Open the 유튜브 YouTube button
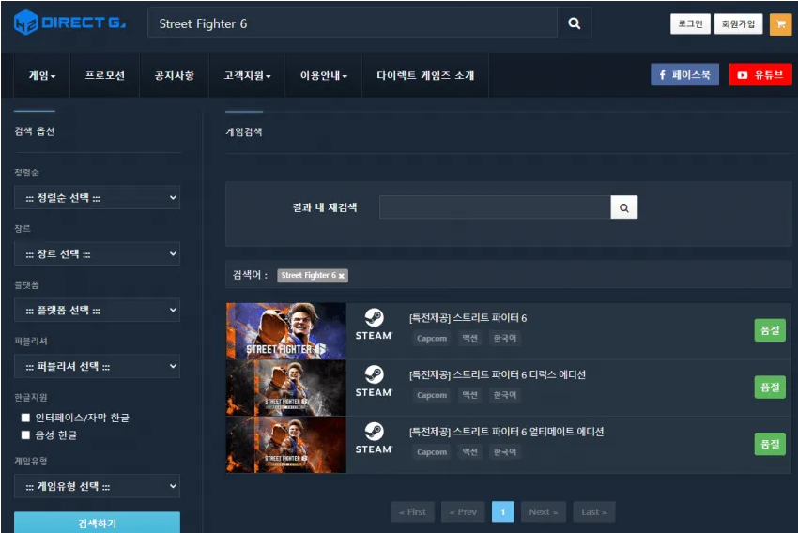Screen dimensions: 798x533 [x=760, y=75]
